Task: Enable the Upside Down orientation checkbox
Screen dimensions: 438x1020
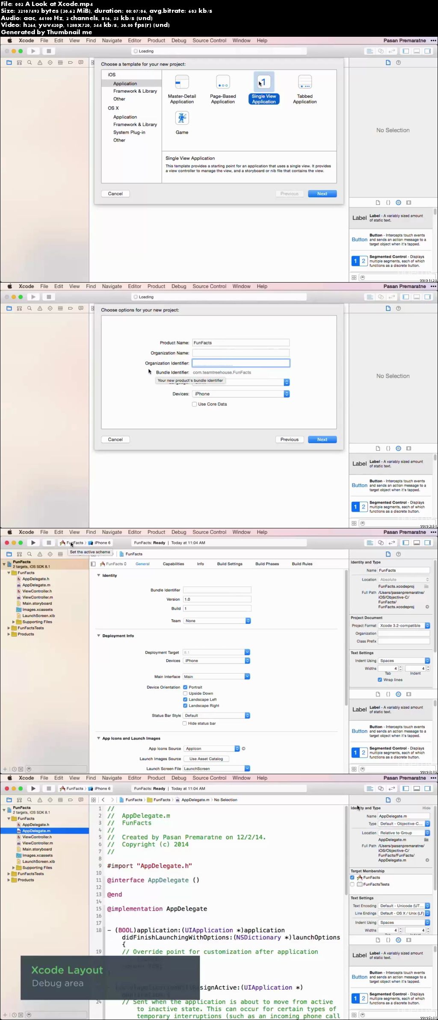Action: click(x=185, y=693)
